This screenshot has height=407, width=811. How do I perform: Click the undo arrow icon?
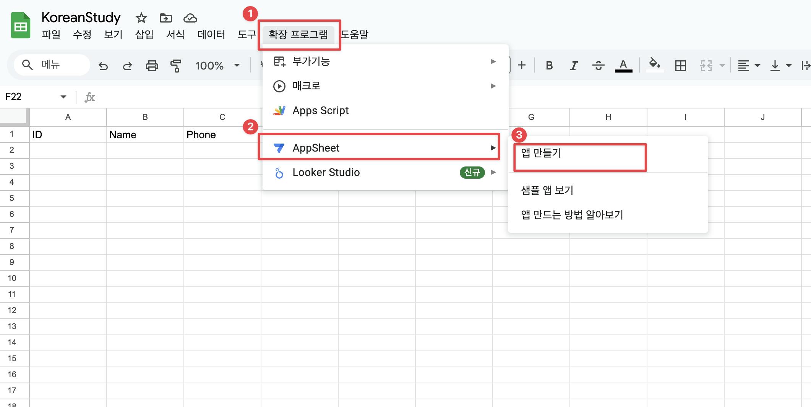tap(103, 66)
